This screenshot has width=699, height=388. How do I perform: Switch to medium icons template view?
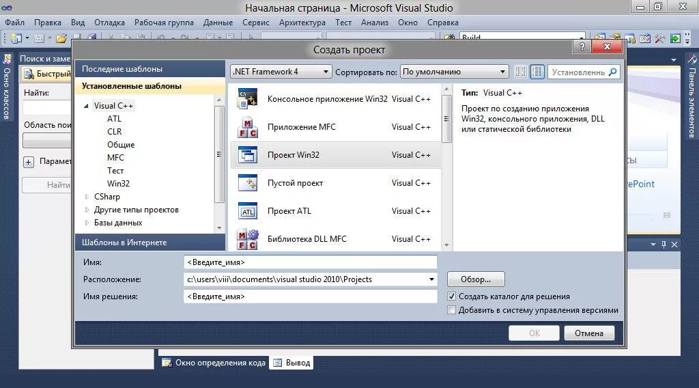537,72
